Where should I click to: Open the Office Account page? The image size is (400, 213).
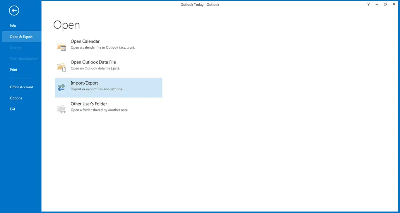point(21,87)
